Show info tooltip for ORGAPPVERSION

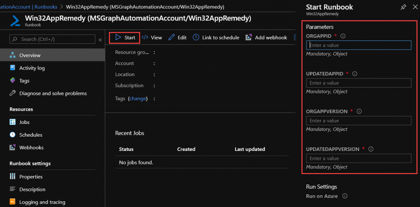tap(359, 111)
